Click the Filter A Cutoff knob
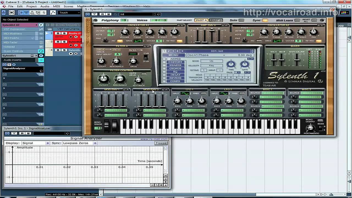The width and height of the screenshot is (352, 198). [x=101, y=61]
